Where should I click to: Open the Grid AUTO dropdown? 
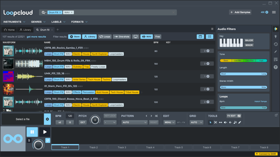click(196, 122)
